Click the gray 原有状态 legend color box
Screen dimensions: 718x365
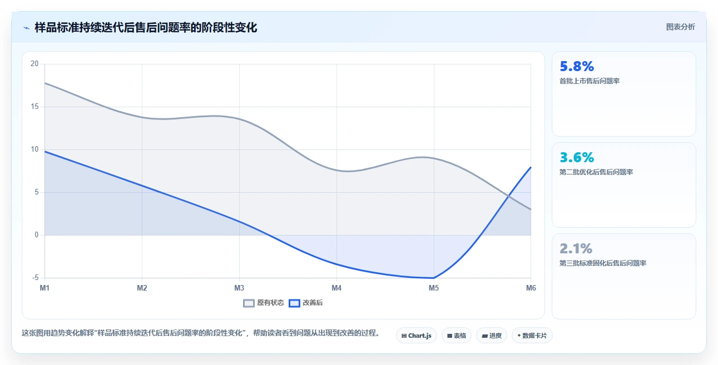click(249, 303)
